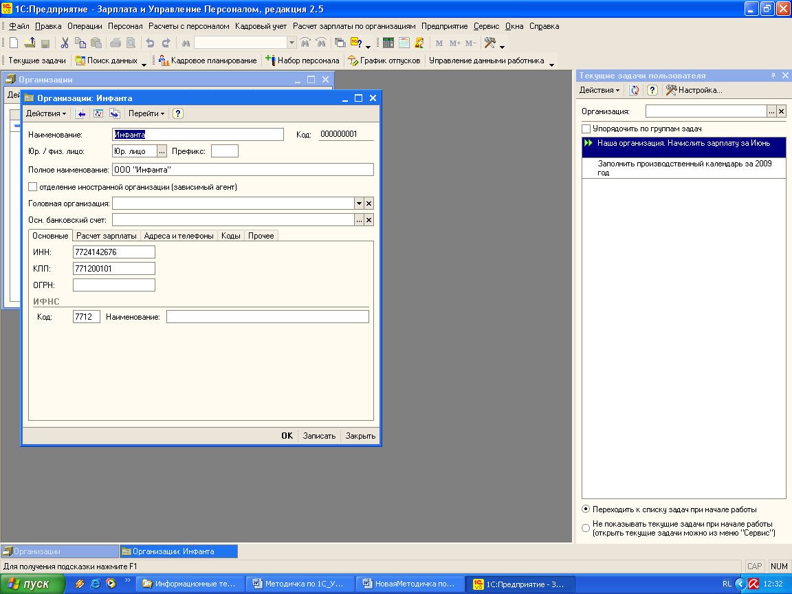
Task: Open Набор персонала from toolbar
Action: [x=302, y=60]
